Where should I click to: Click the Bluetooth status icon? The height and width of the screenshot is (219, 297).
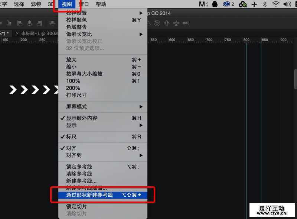tap(265, 4)
